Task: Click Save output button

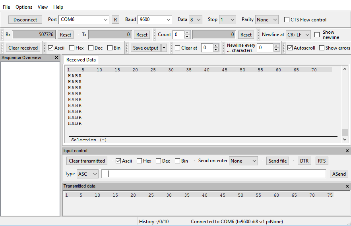Action: [146, 48]
